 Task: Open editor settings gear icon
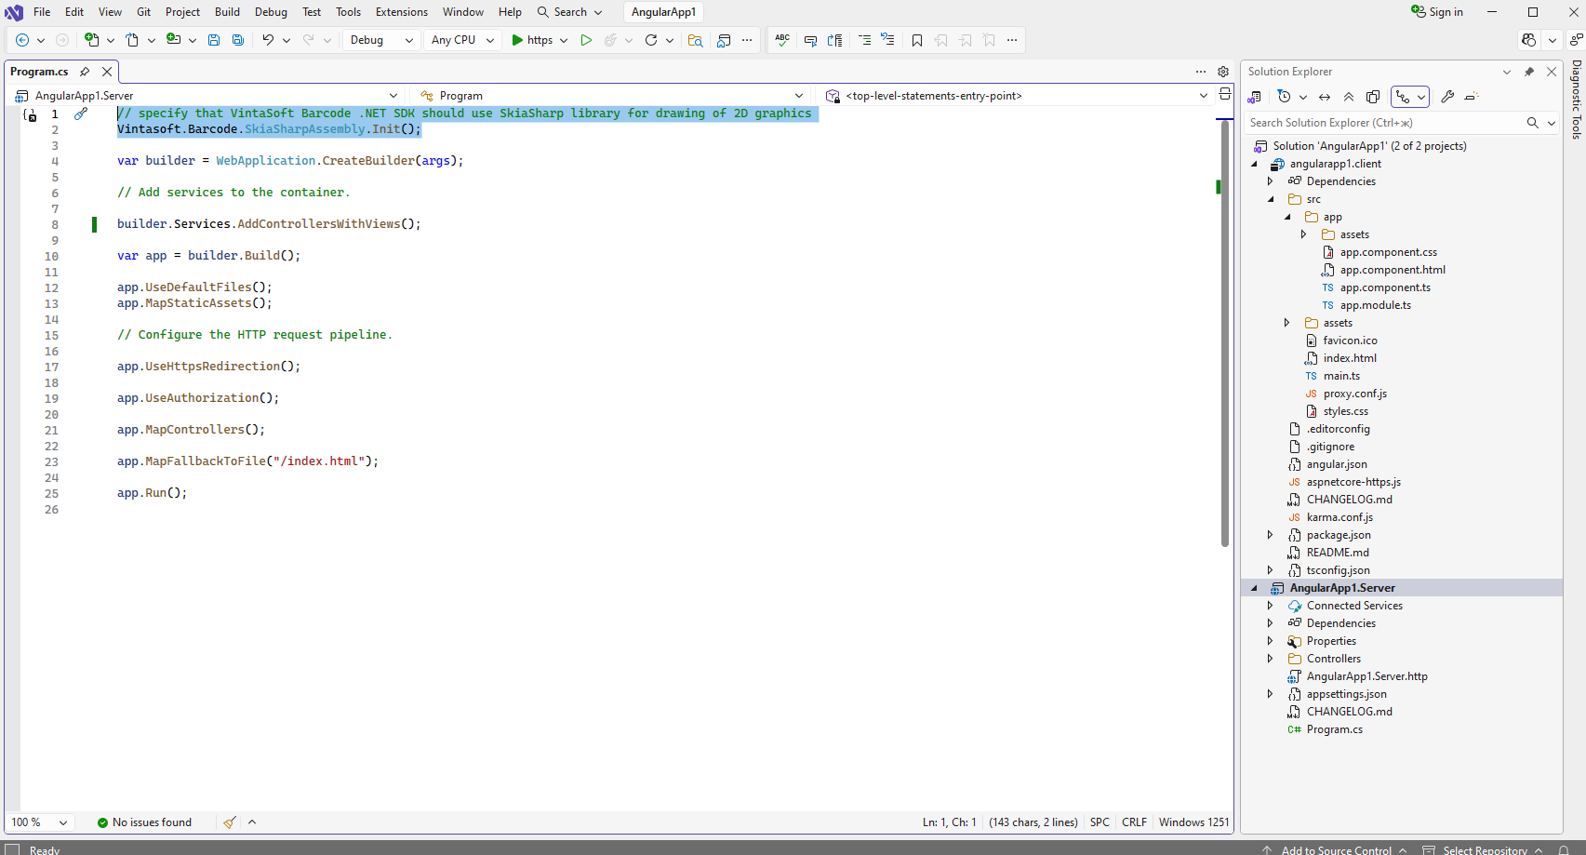(1223, 72)
